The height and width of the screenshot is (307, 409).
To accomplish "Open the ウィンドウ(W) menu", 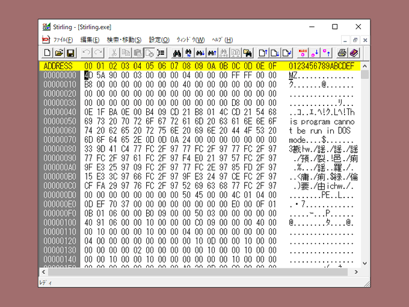I will (x=191, y=40).
